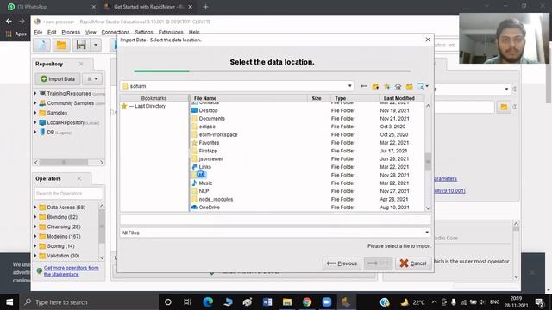Select the Validation (30) operators folder

(x=63, y=256)
